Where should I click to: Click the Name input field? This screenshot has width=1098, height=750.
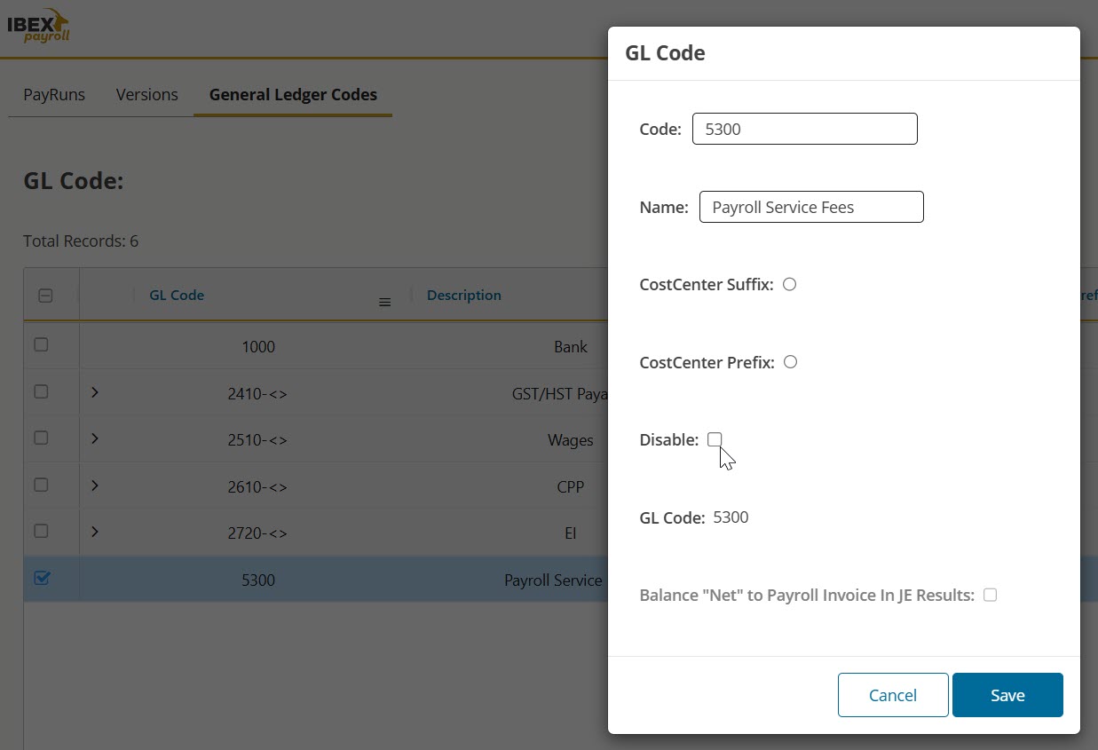[x=811, y=207]
